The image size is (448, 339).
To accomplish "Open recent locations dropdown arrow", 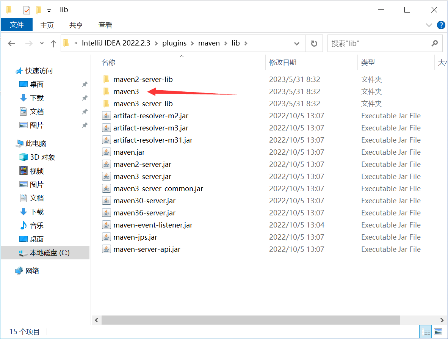I will pyautogui.click(x=42, y=44).
